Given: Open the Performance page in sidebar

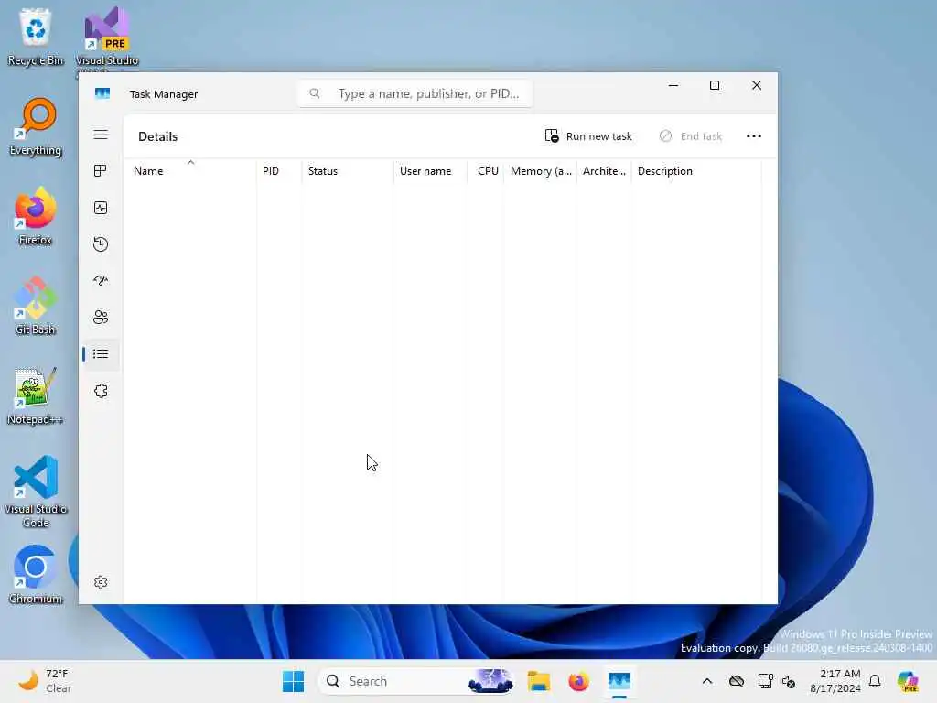Looking at the screenshot, I should point(101,208).
